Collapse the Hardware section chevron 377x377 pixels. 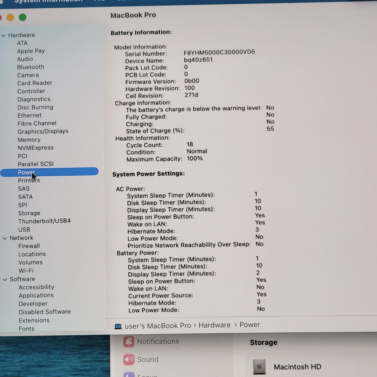point(3,35)
